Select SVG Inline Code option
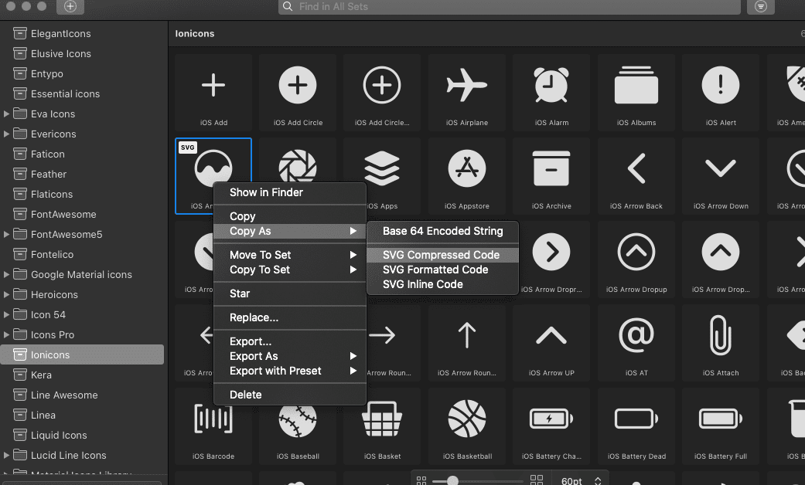The height and width of the screenshot is (485, 805). point(442,284)
